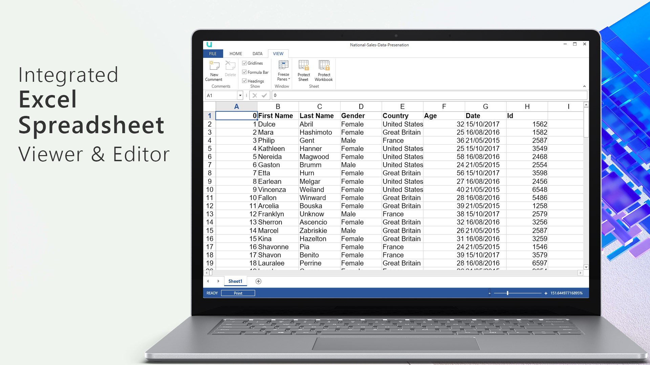Click the formula bar cancel X icon
Viewport: 650px width, 365px height.
(255, 96)
